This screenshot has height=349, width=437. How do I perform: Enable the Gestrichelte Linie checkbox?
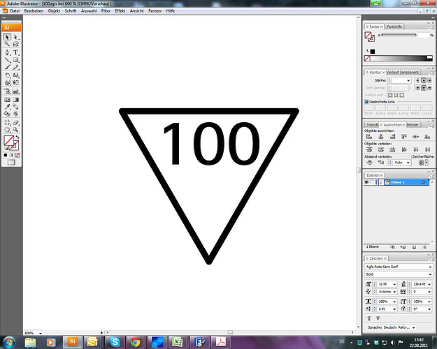tap(367, 102)
